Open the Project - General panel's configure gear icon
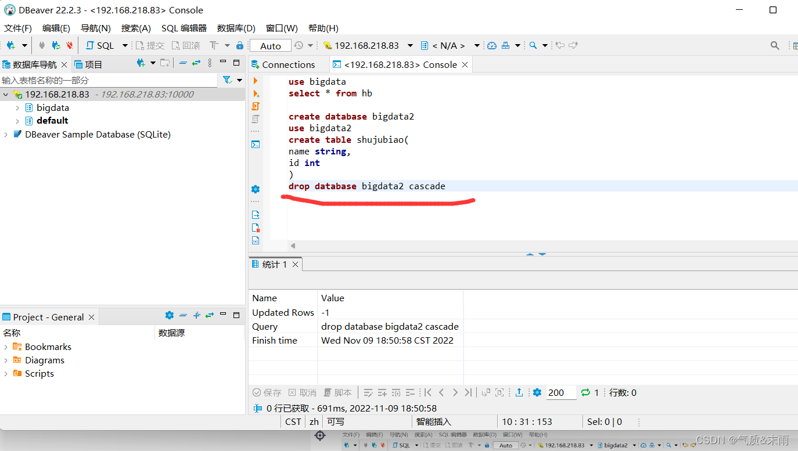 click(x=169, y=315)
